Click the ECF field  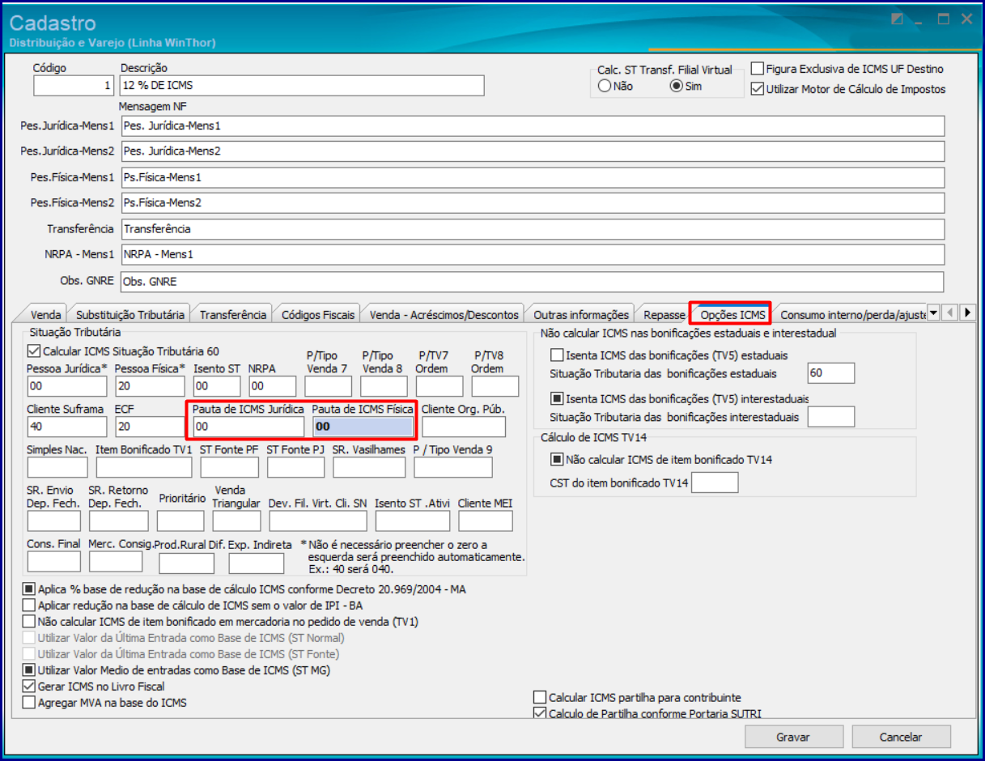tap(151, 427)
